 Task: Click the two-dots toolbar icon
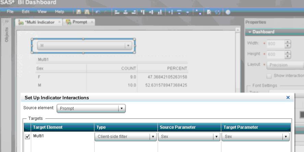click(198, 12)
